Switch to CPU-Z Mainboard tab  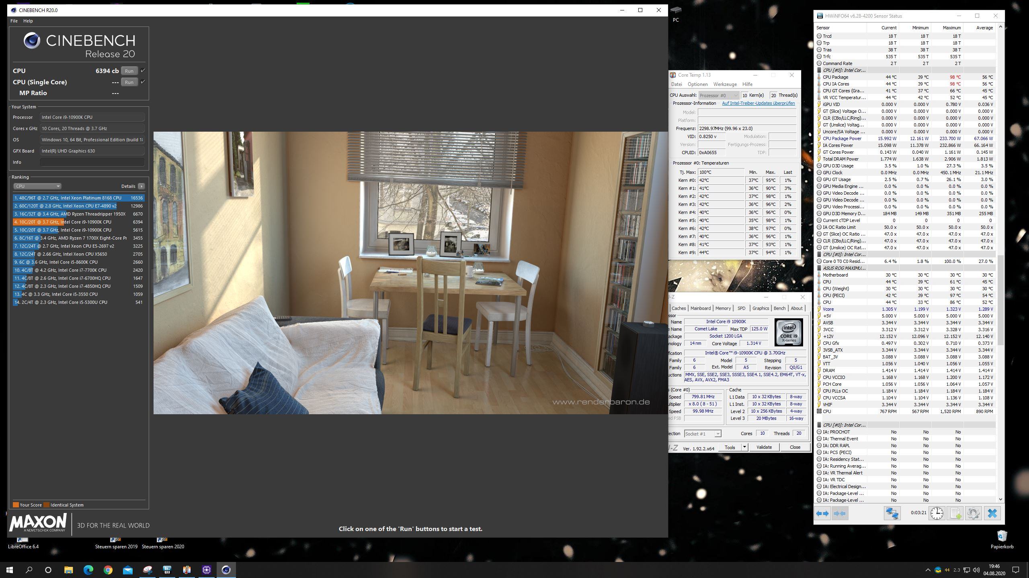click(701, 308)
